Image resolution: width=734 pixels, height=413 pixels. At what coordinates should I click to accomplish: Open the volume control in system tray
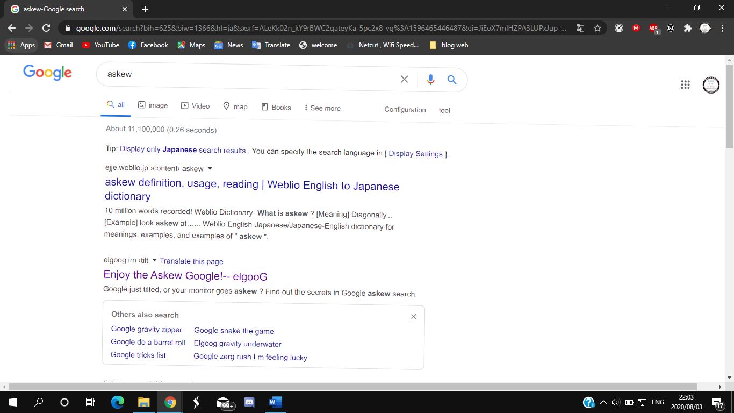[x=616, y=402]
